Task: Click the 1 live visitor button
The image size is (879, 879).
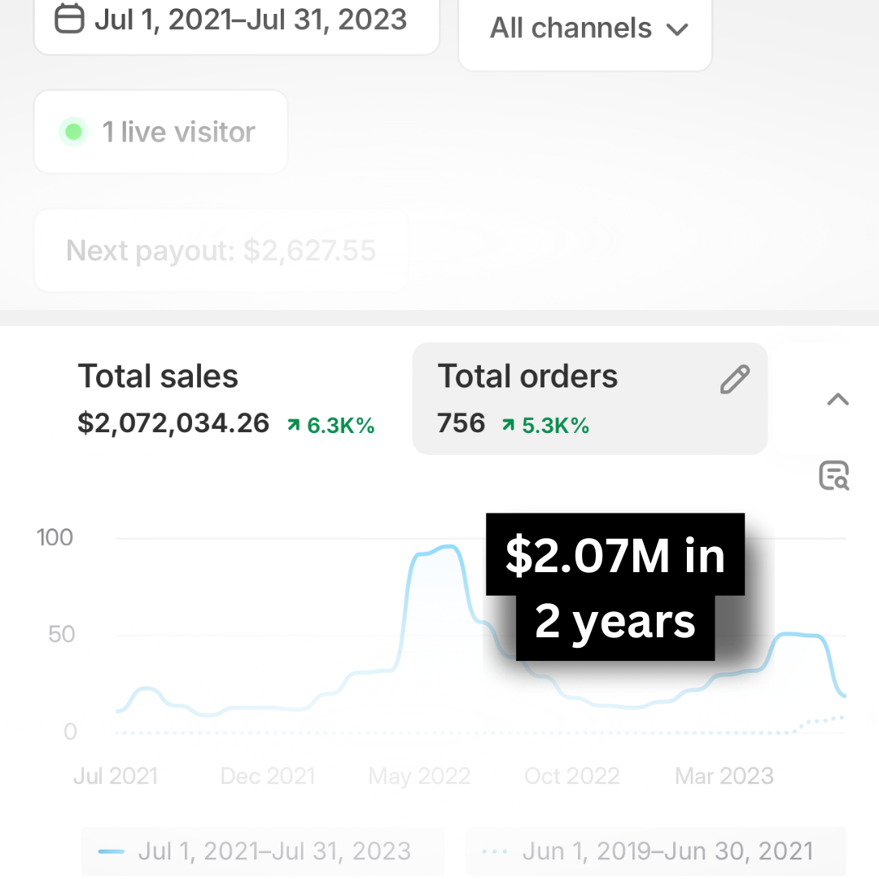Action: (x=160, y=132)
